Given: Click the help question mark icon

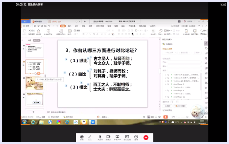Looking at the screenshot, I should [199, 26].
